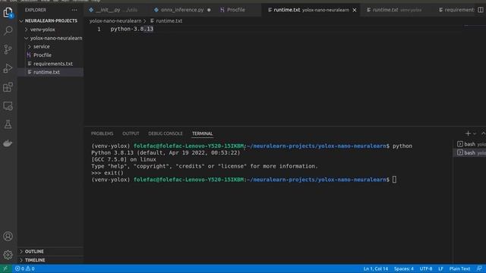Click the remote window status icon
486x273 pixels.
pos(5,268)
